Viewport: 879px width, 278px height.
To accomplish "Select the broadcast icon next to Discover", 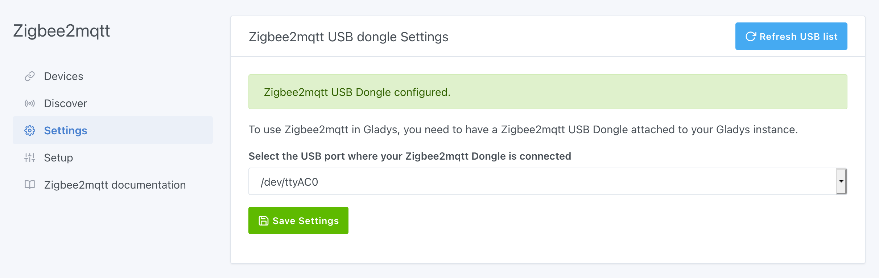I will [30, 104].
